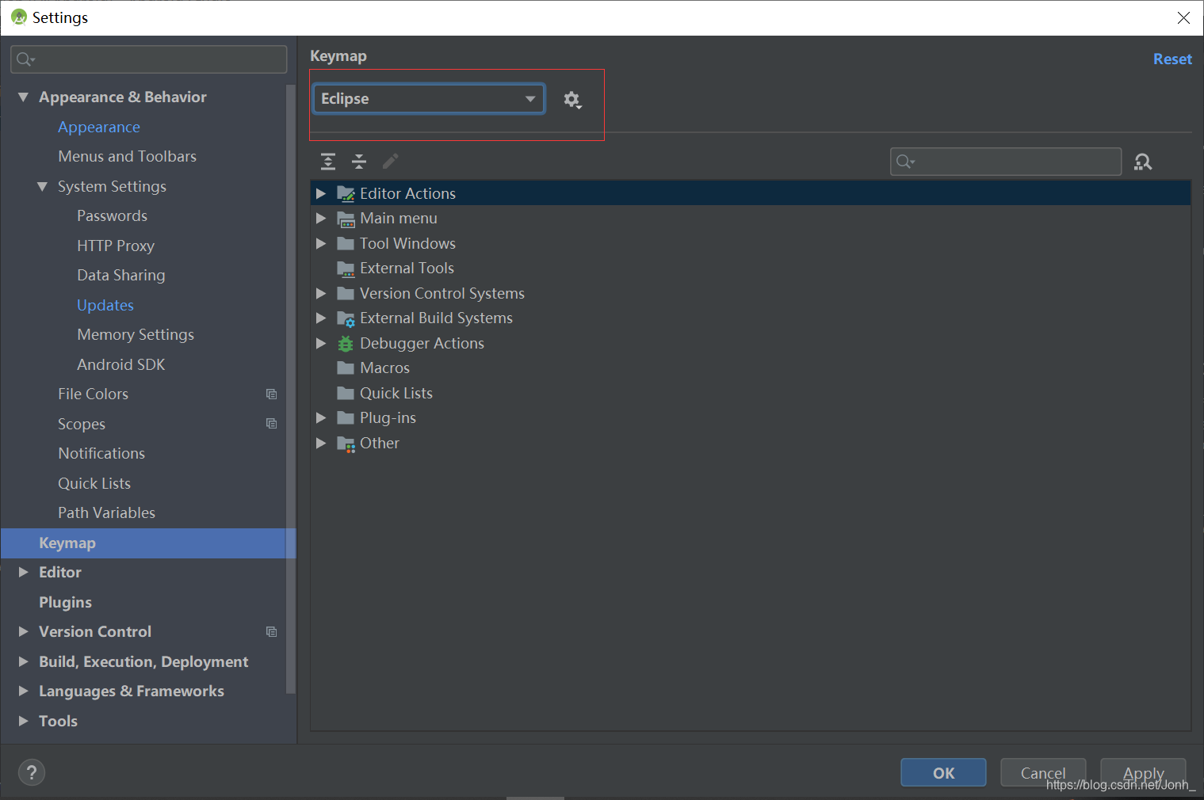Click the External Tools folder icon
Screen dimensions: 1204x800
346,269
